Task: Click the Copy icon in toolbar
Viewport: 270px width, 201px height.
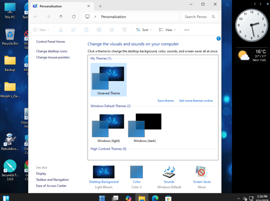Action: (73, 30)
